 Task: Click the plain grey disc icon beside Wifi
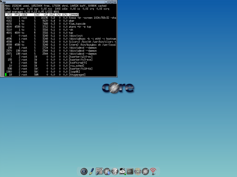click(145, 171)
